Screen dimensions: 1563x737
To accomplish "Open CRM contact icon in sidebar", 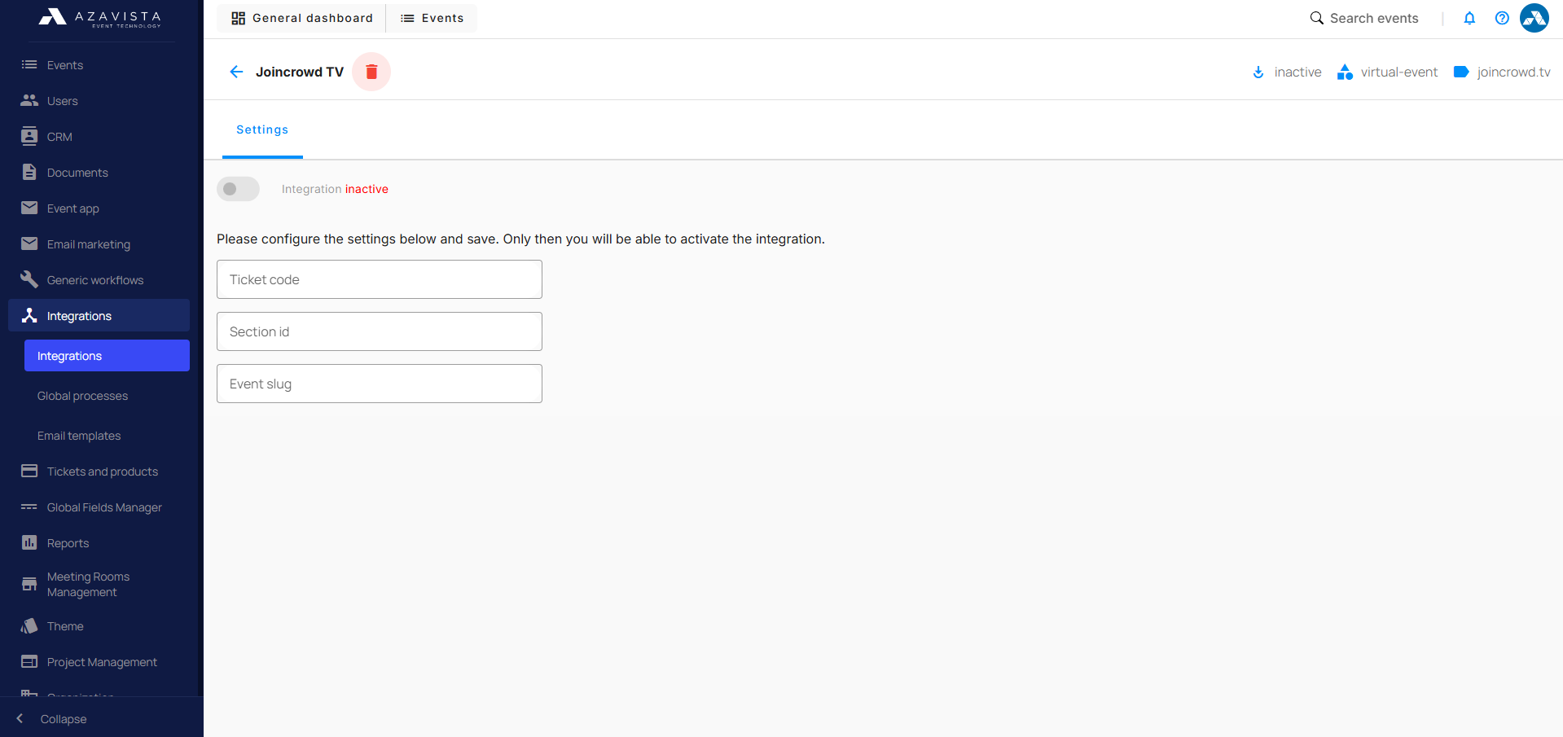I will 29,136.
